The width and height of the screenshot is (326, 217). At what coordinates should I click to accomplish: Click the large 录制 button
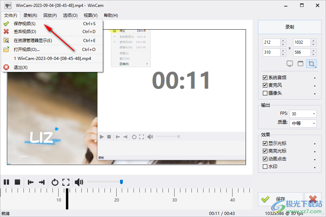pyautogui.click(x=290, y=27)
